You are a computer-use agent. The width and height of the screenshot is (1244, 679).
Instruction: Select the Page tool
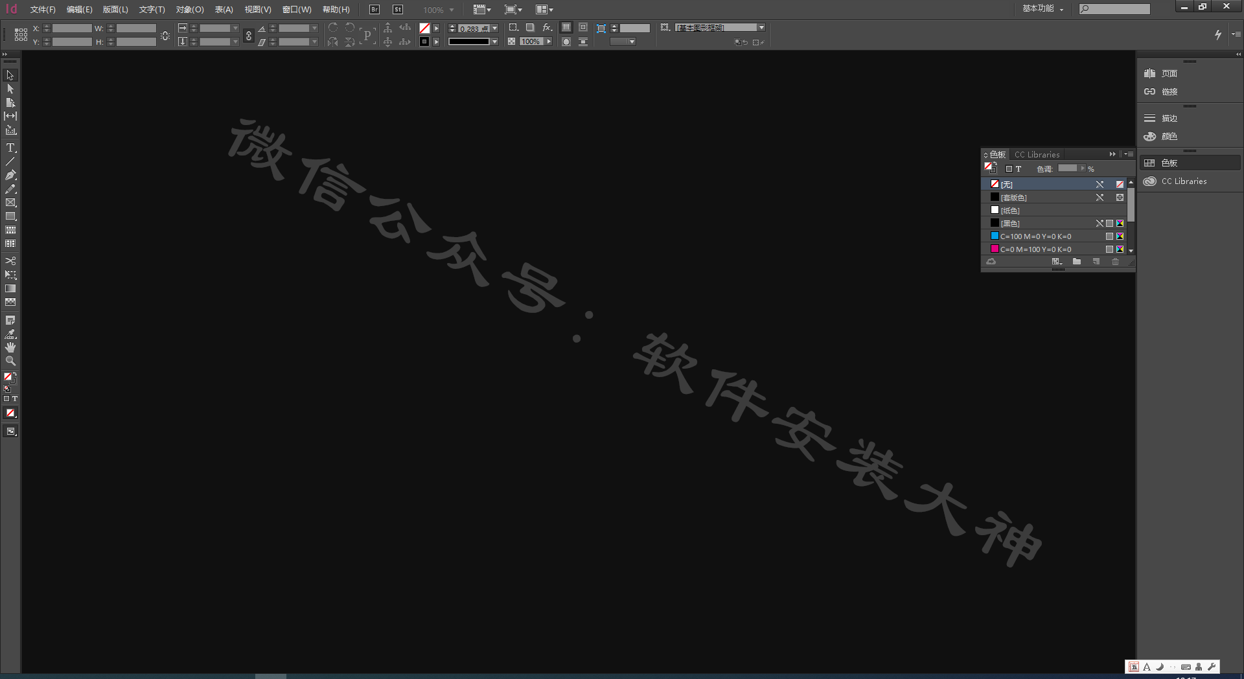coord(10,102)
